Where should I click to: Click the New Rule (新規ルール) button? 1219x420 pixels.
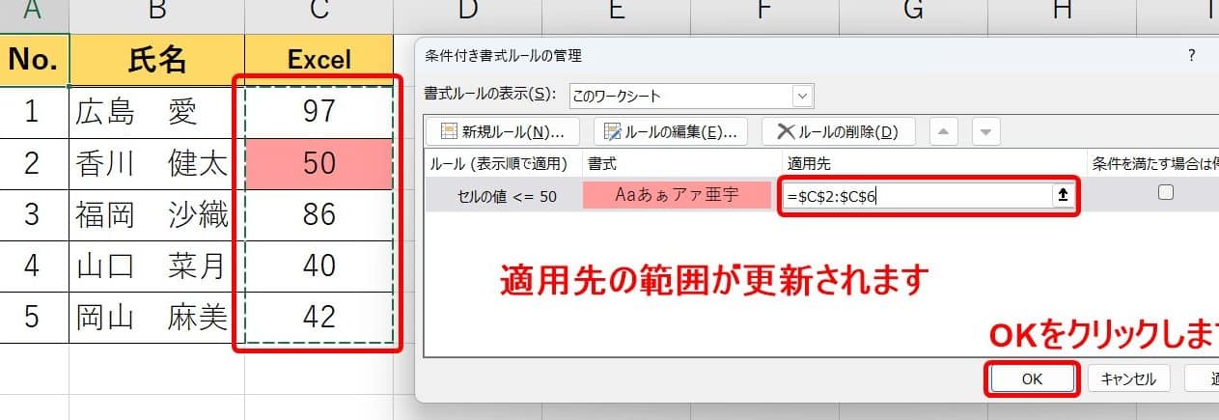[502, 131]
